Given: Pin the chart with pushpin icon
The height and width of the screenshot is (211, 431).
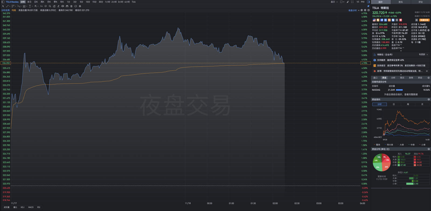Looking at the screenshot, I should tap(368, 6).
